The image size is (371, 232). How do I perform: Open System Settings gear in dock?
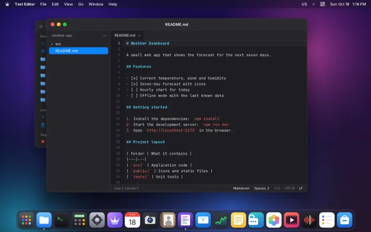click(97, 220)
